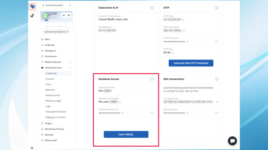Click the website preview thumbnail
Screen dimensions: 268x150
56,19
